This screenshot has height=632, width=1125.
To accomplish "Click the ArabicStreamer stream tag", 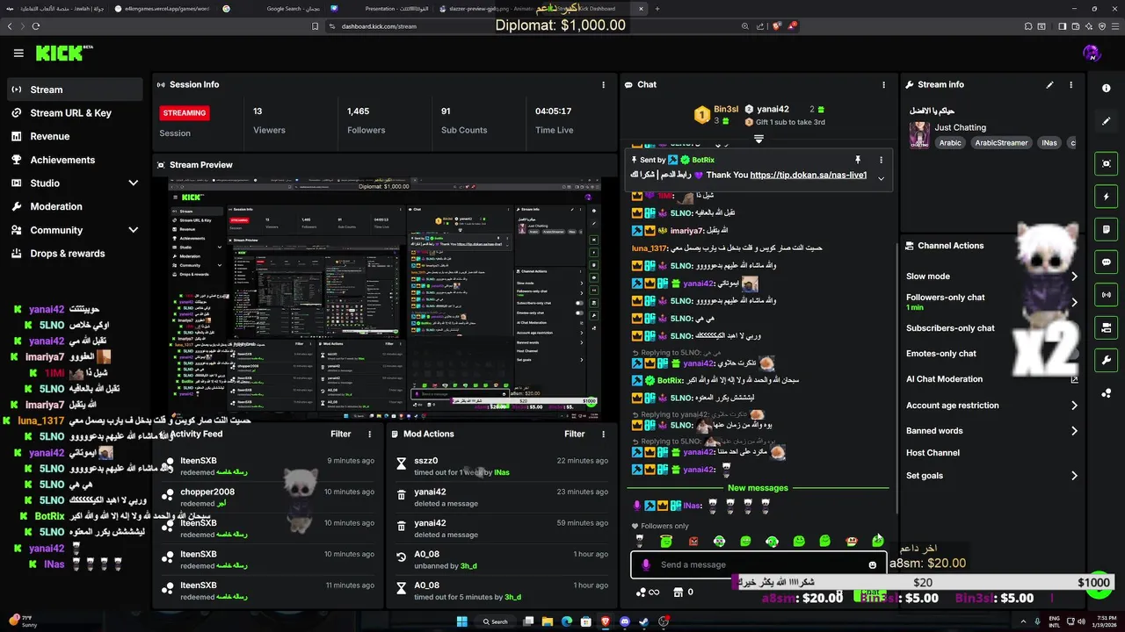I will tap(1001, 143).
